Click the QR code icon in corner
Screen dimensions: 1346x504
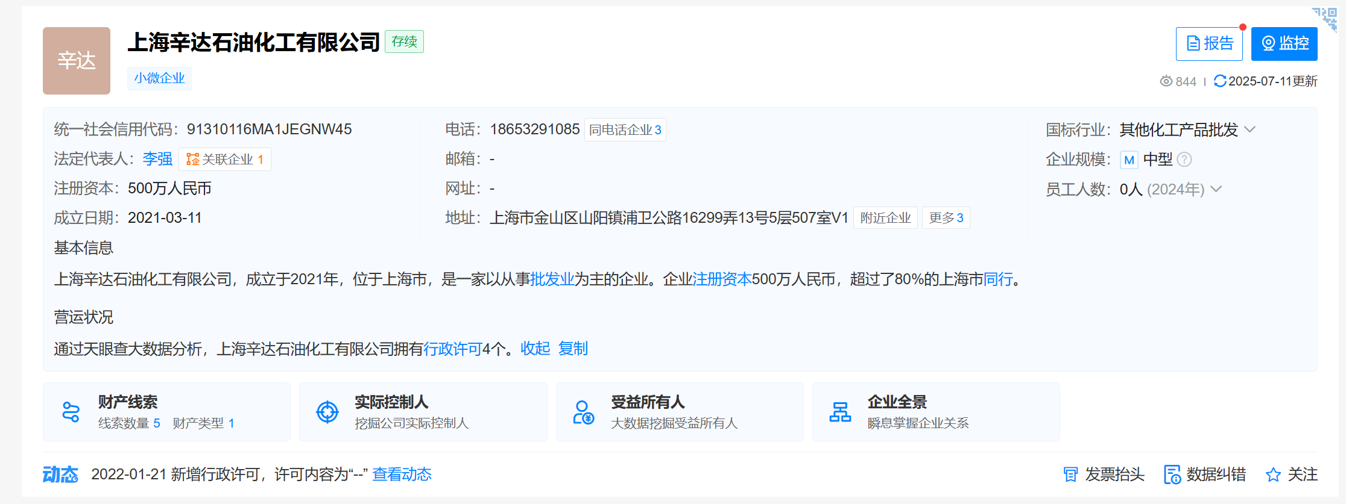point(1327,18)
